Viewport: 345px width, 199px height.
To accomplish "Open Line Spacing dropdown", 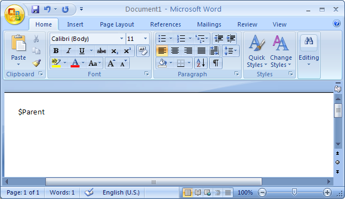I will point(231,51).
